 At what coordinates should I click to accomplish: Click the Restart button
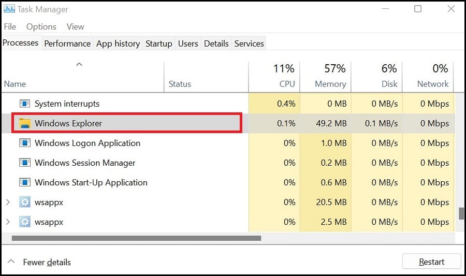[x=431, y=262]
